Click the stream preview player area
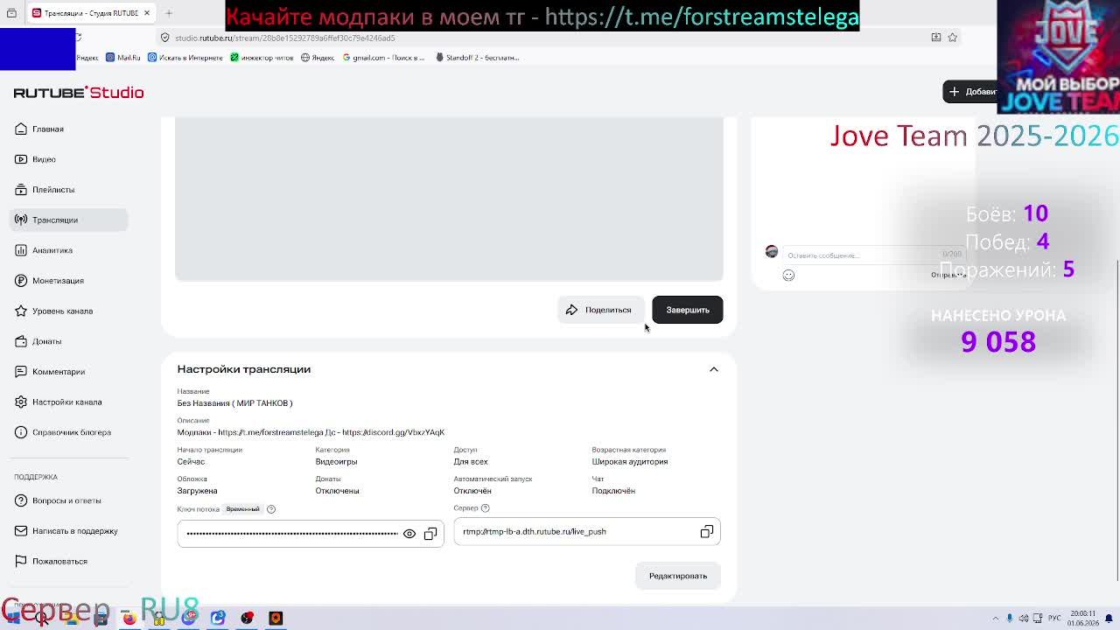The width and height of the screenshot is (1120, 630). click(x=449, y=199)
